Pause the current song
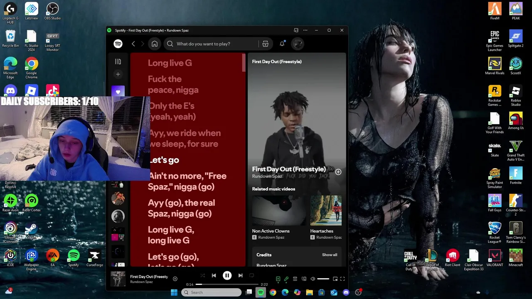 coord(227,275)
